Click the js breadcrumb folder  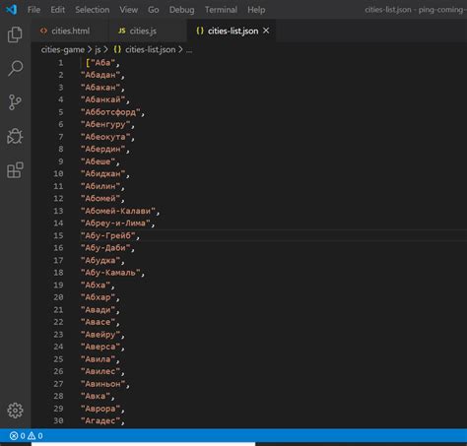coord(98,50)
